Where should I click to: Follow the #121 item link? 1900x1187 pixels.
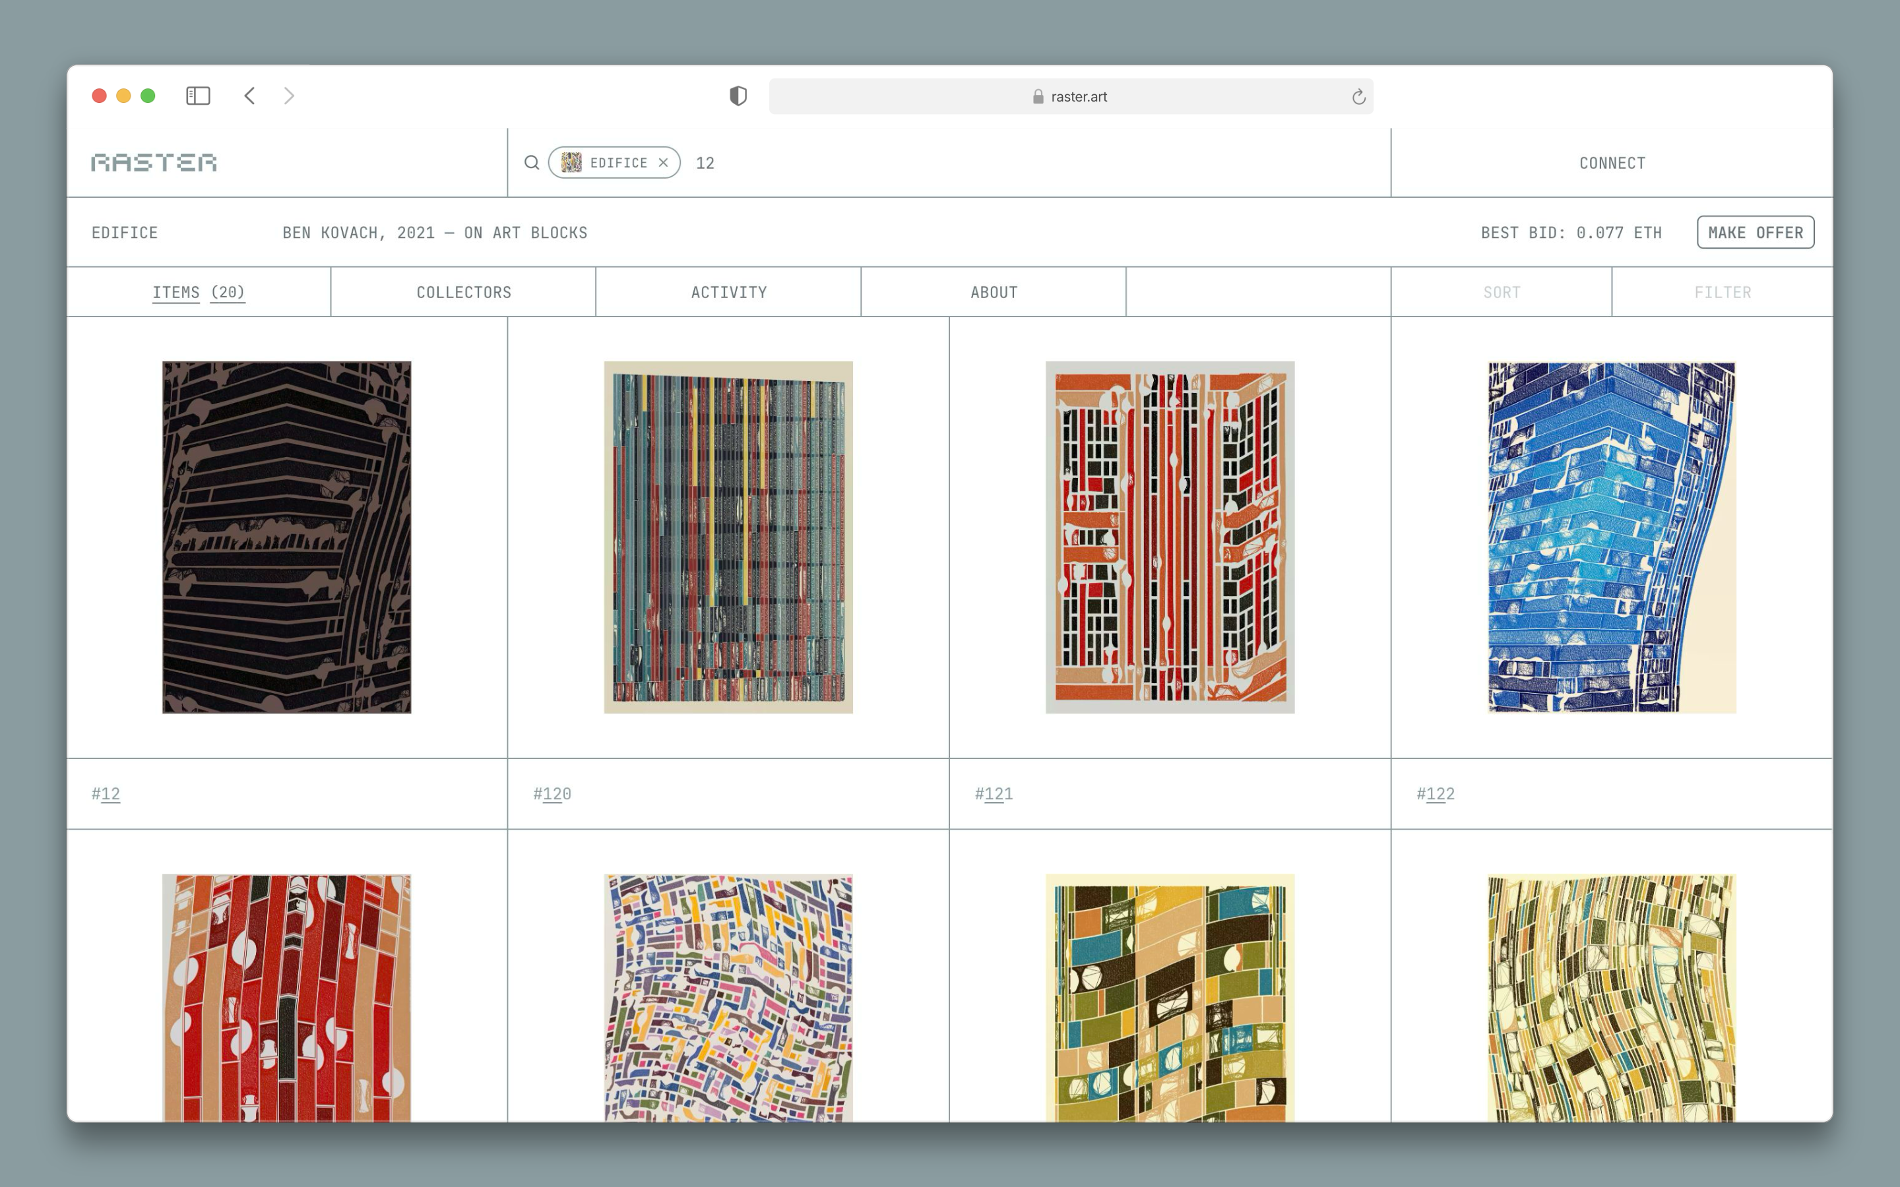click(994, 794)
